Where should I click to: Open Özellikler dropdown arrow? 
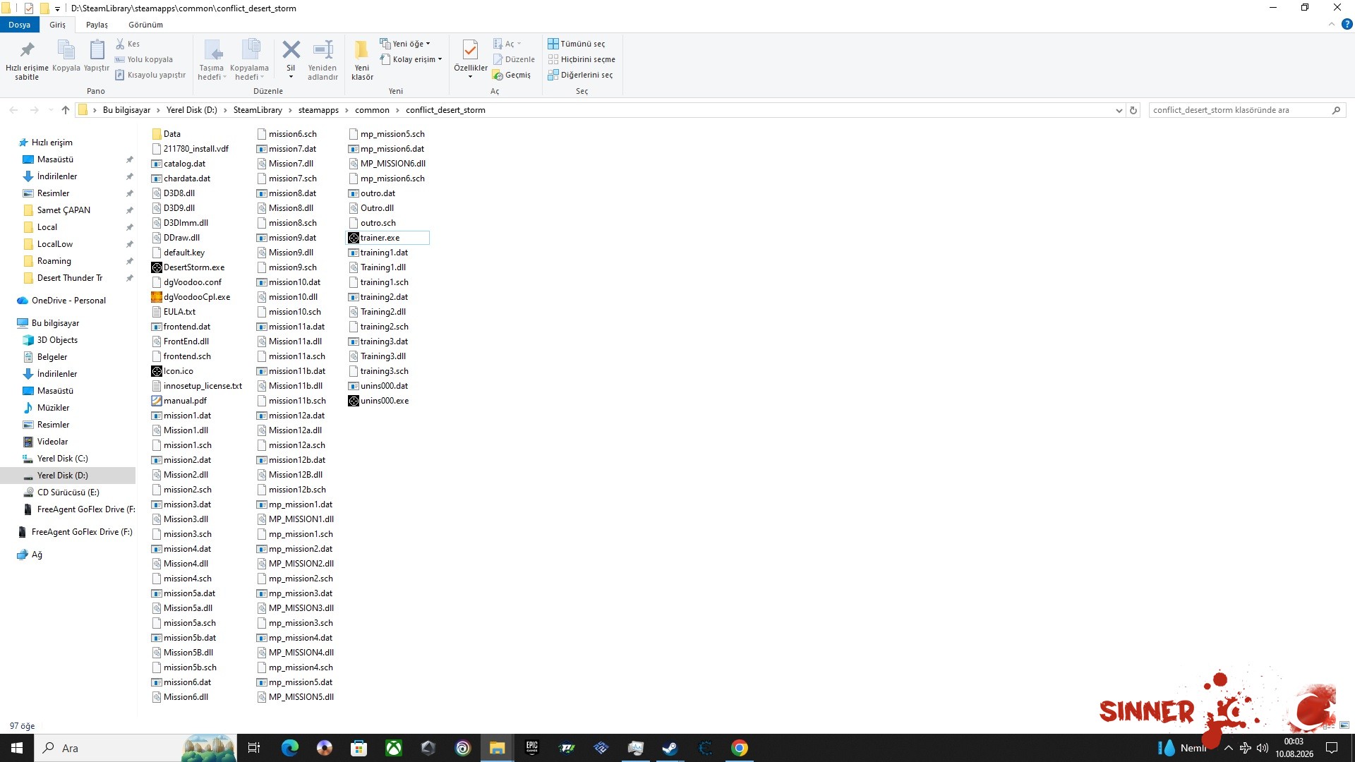[x=470, y=76]
